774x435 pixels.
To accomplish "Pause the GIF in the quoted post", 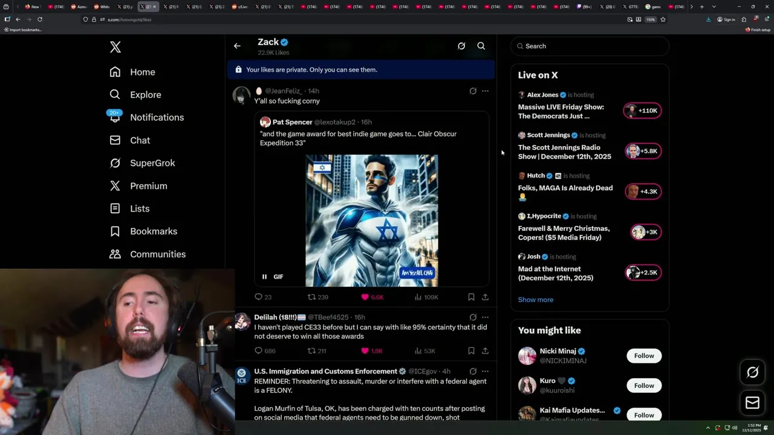I will (x=264, y=277).
